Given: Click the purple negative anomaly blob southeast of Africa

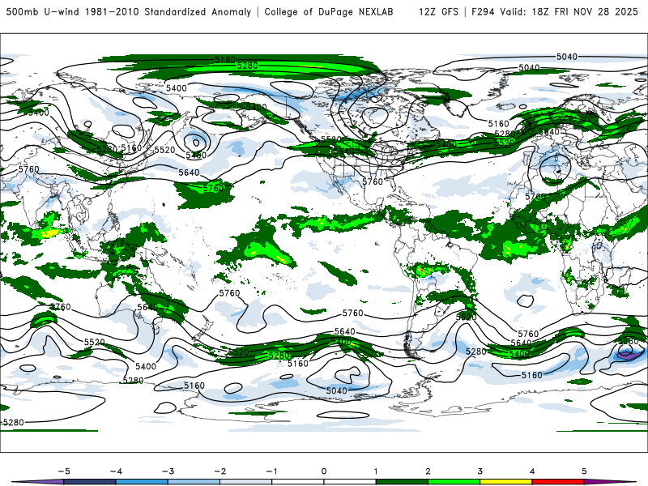Looking at the screenshot, I should 629,354.
